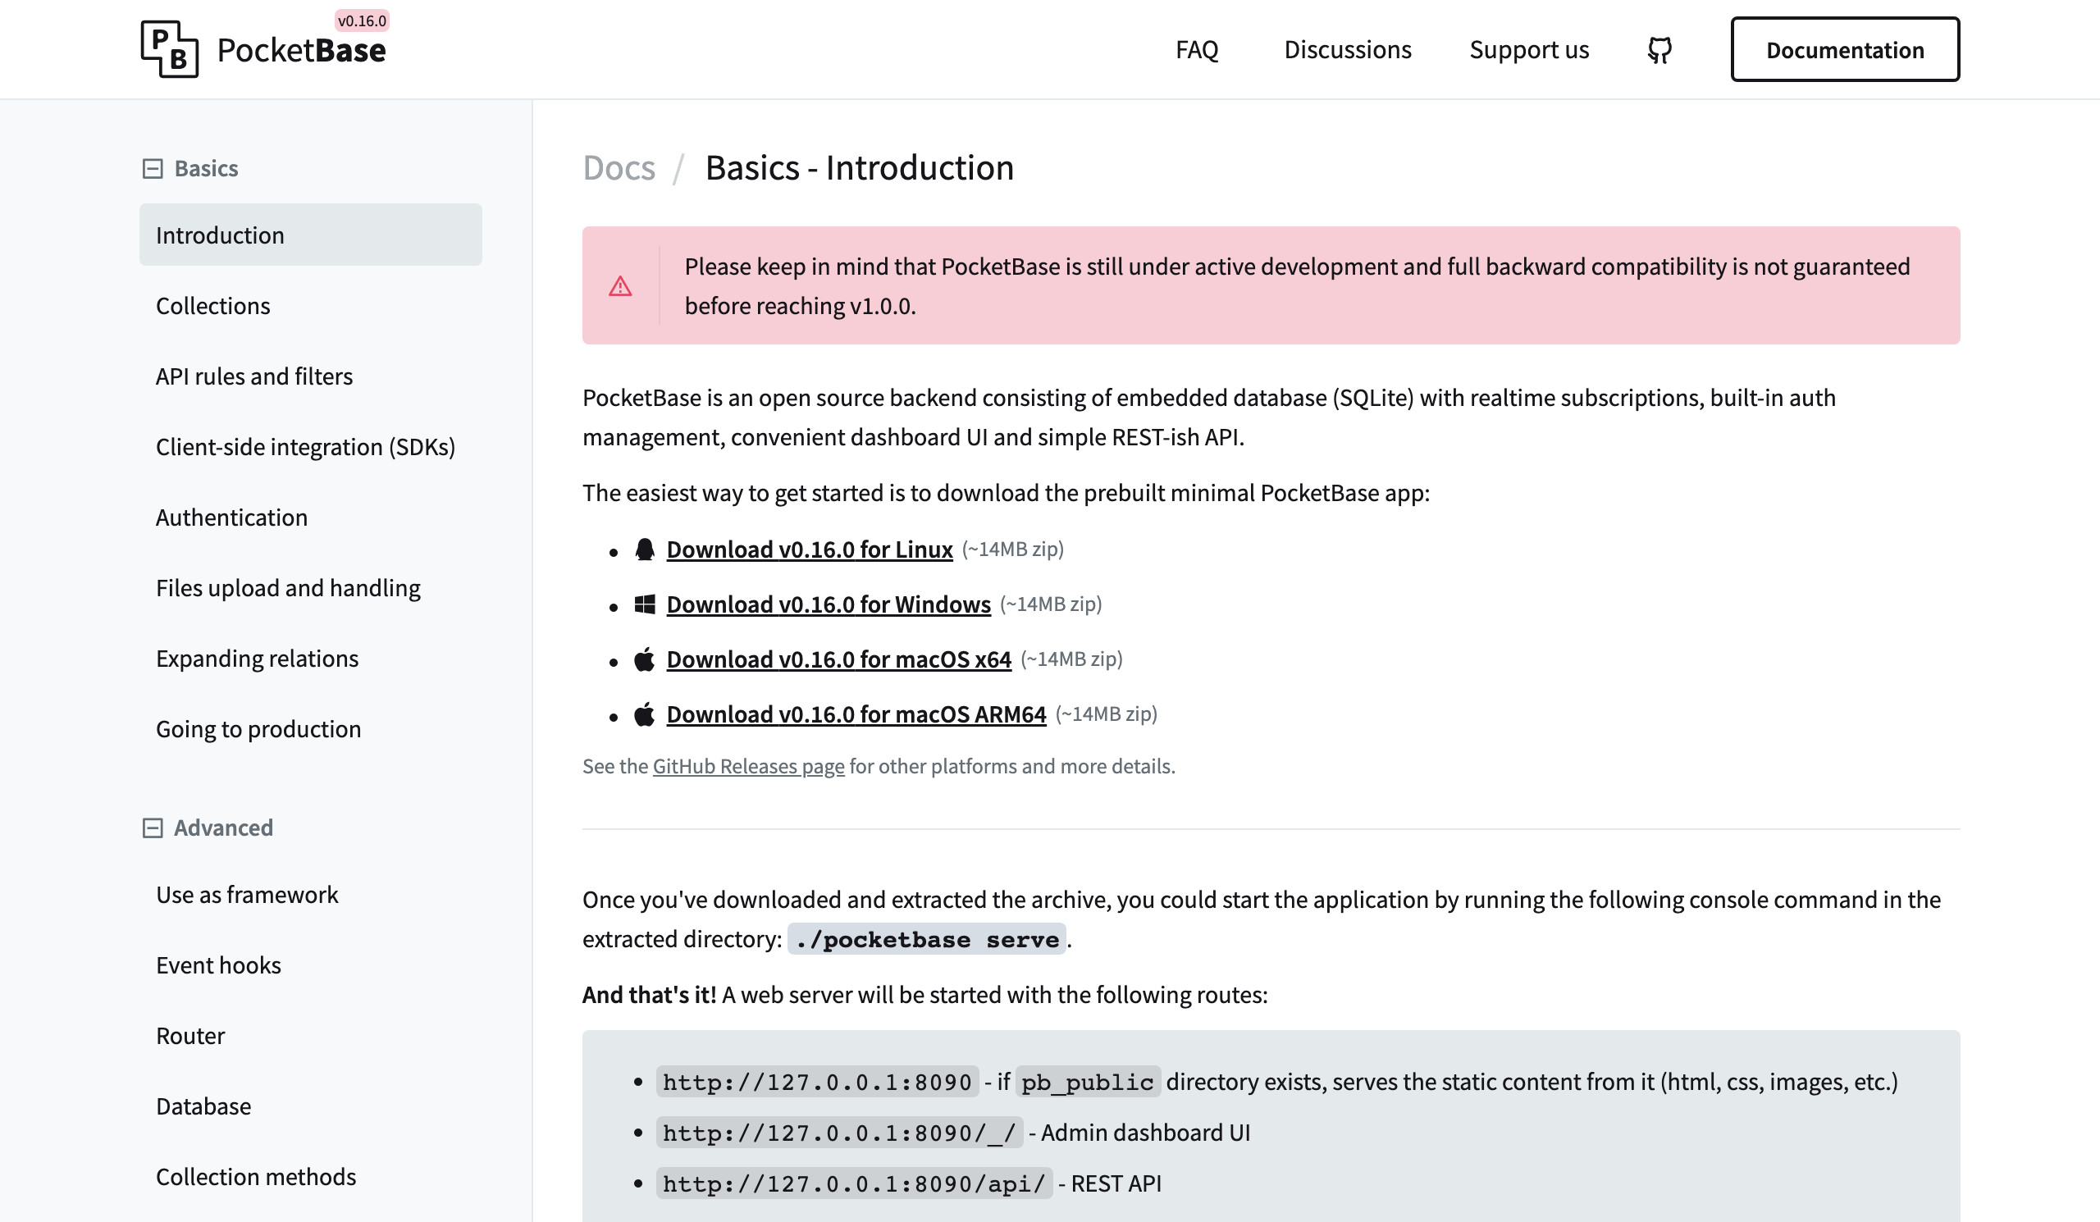Click the Documentation button
This screenshot has height=1222, width=2100.
click(x=1845, y=50)
